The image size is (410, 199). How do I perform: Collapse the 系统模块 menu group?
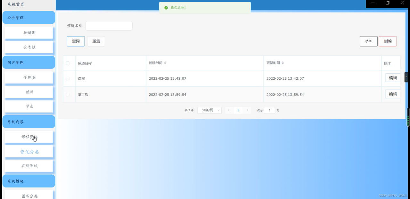coord(29,181)
